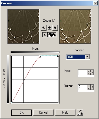The image size is (99, 119).
Task: Open the Channel RGB dropdown
Action: [87, 57]
